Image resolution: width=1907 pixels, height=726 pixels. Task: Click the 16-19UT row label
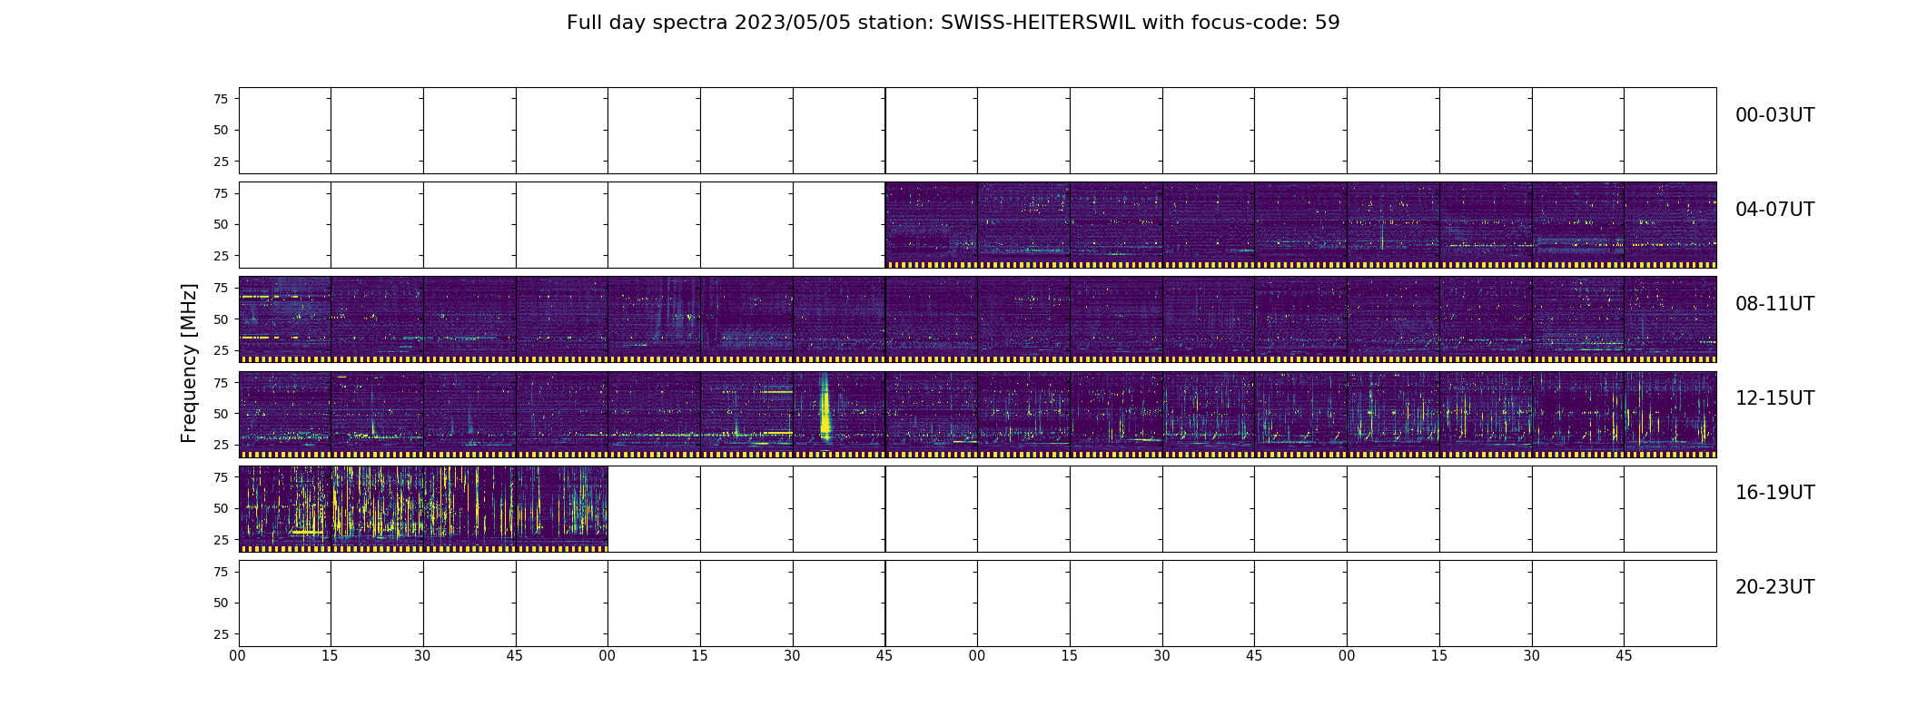click(1774, 493)
